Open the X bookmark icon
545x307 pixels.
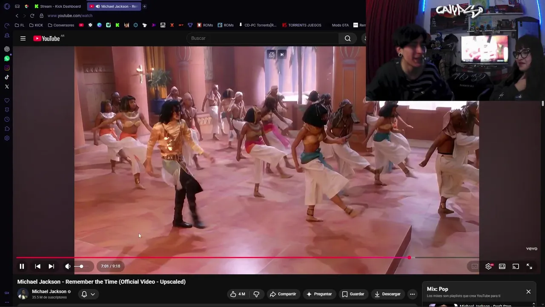tap(172, 25)
